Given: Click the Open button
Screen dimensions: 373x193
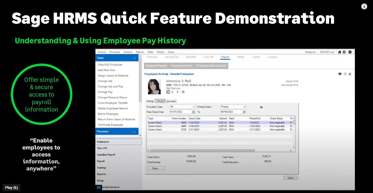Looking at the screenshot, I should pyautogui.click(x=156, y=168).
